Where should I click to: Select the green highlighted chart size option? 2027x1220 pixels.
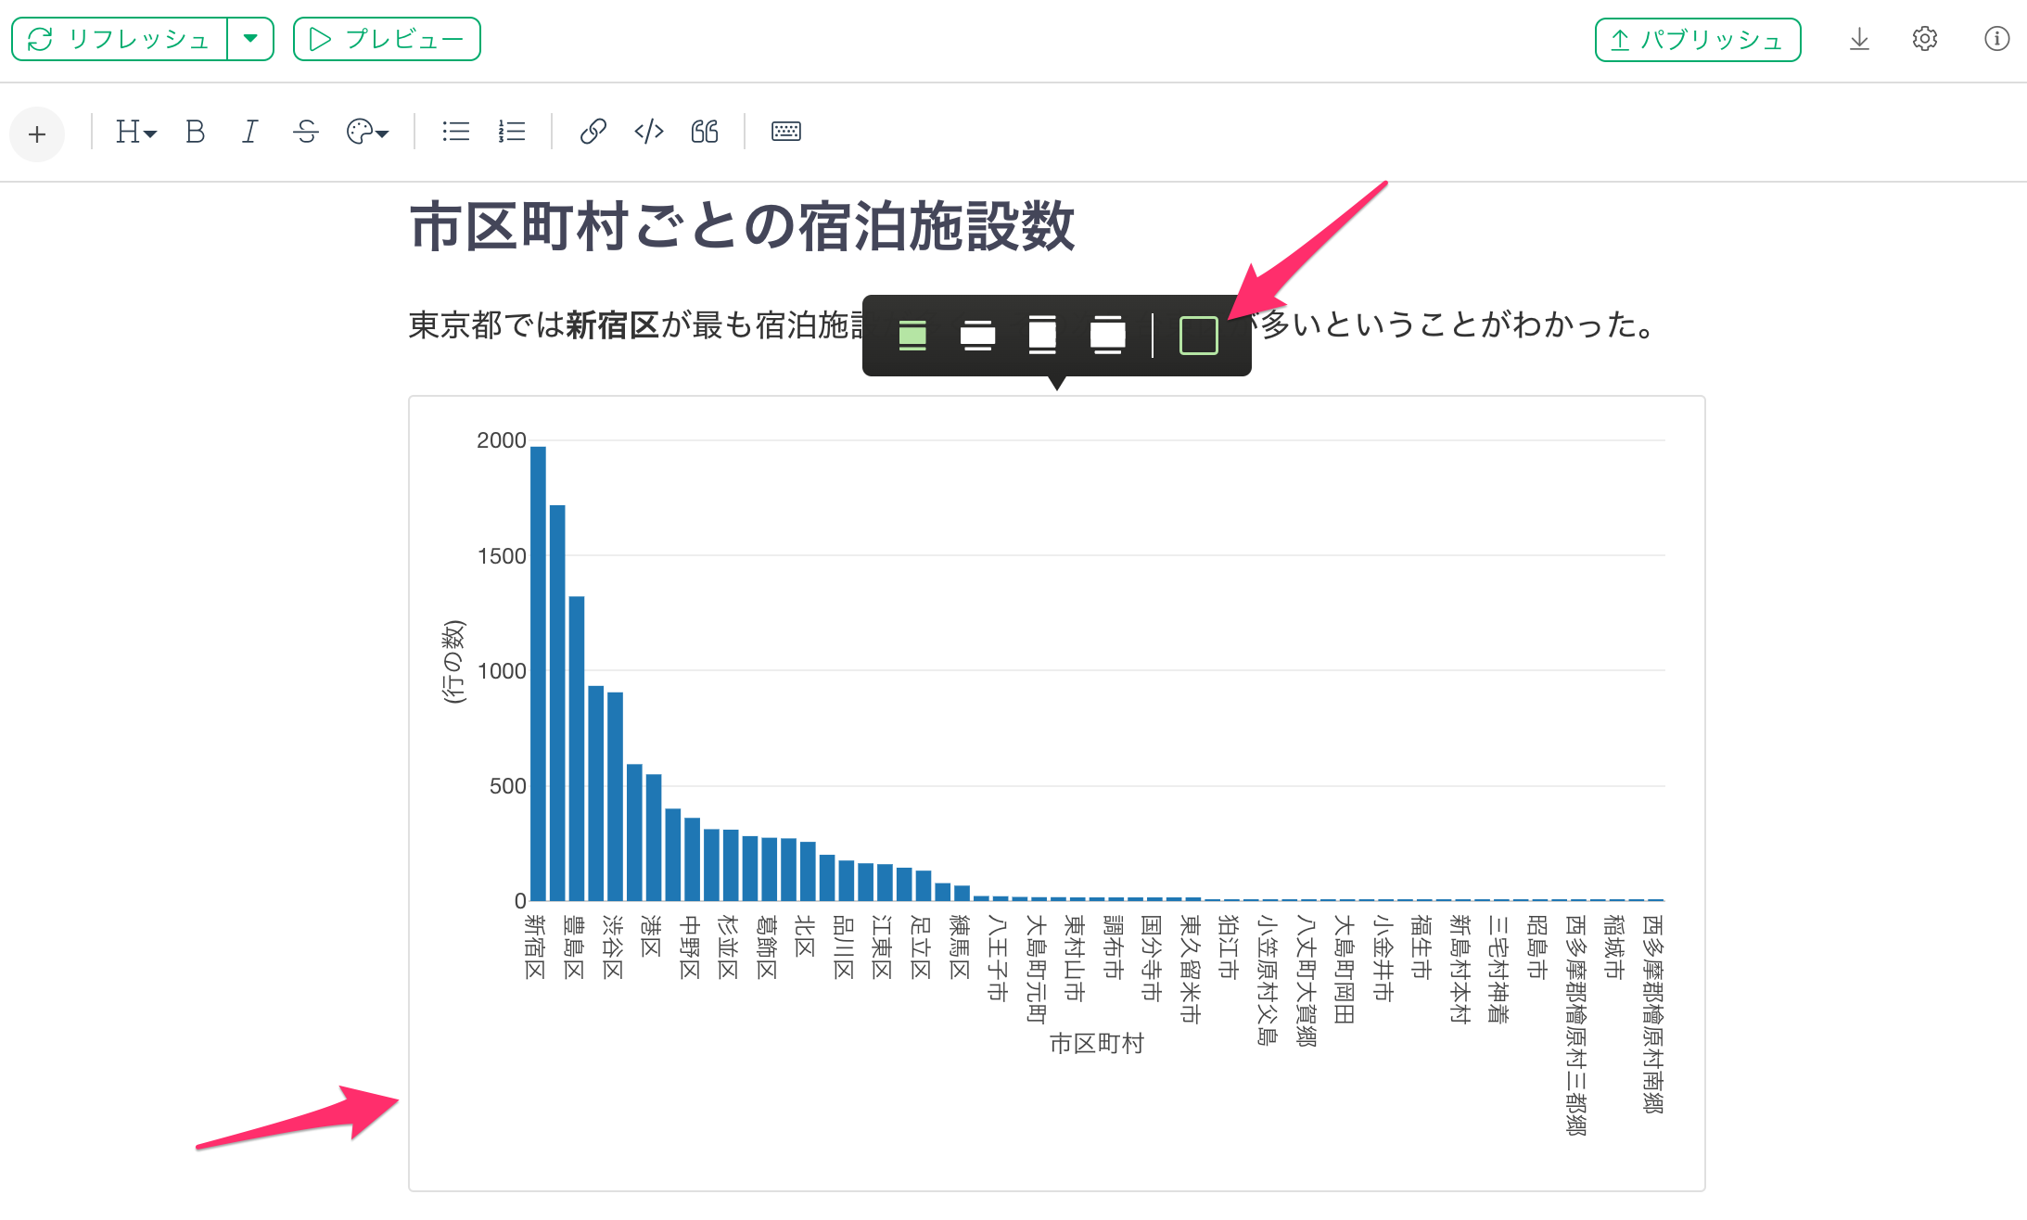[x=912, y=335]
